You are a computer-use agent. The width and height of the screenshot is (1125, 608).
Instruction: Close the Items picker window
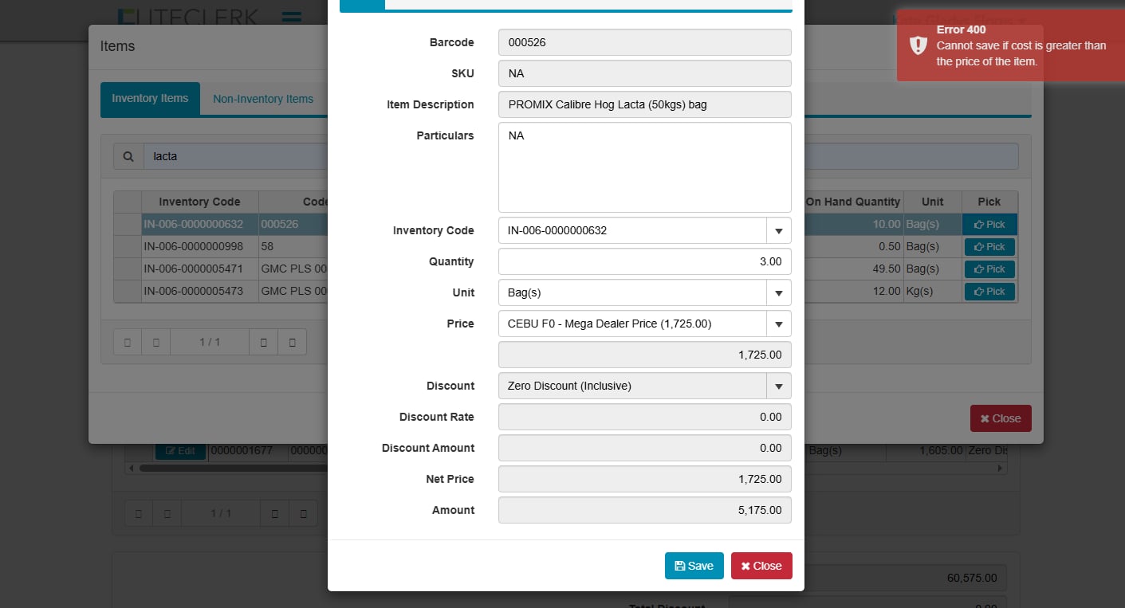pos(1000,418)
